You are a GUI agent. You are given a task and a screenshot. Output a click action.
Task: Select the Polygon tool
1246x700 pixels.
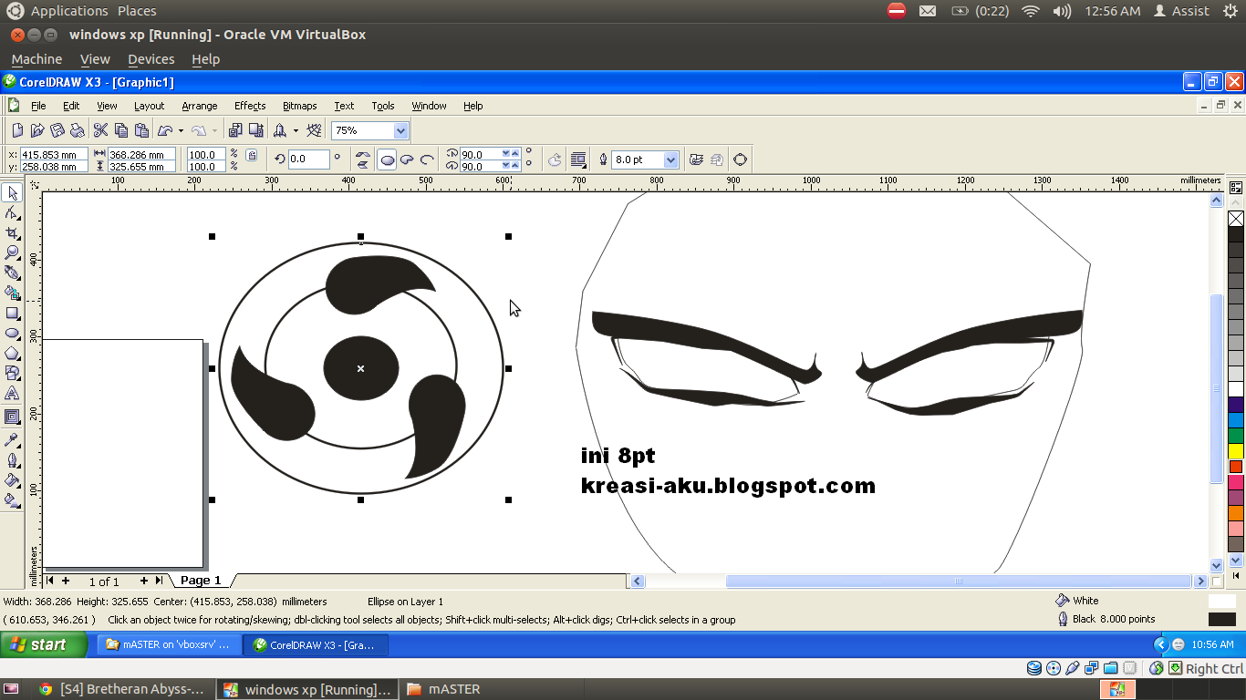[12, 353]
